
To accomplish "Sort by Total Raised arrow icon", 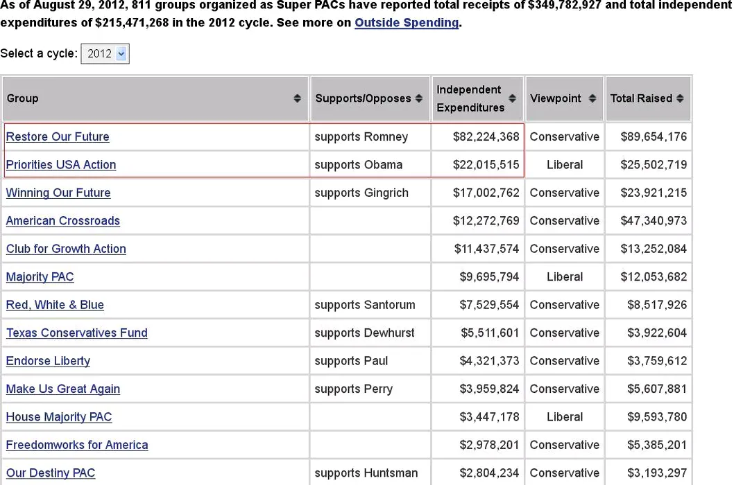I will point(680,98).
